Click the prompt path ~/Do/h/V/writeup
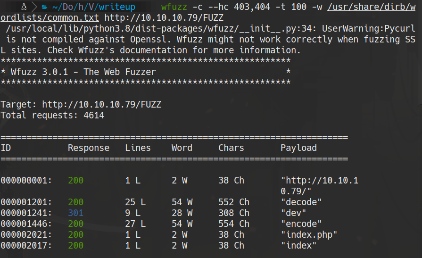 pyautogui.click(x=94, y=7)
